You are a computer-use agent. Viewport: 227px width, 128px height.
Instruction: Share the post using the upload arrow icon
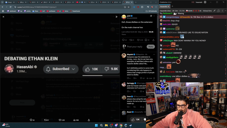tap(153, 40)
